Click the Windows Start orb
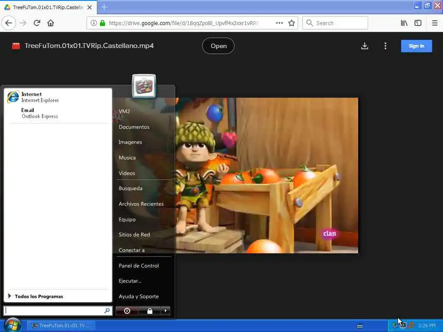443x332 pixels. coord(13,325)
